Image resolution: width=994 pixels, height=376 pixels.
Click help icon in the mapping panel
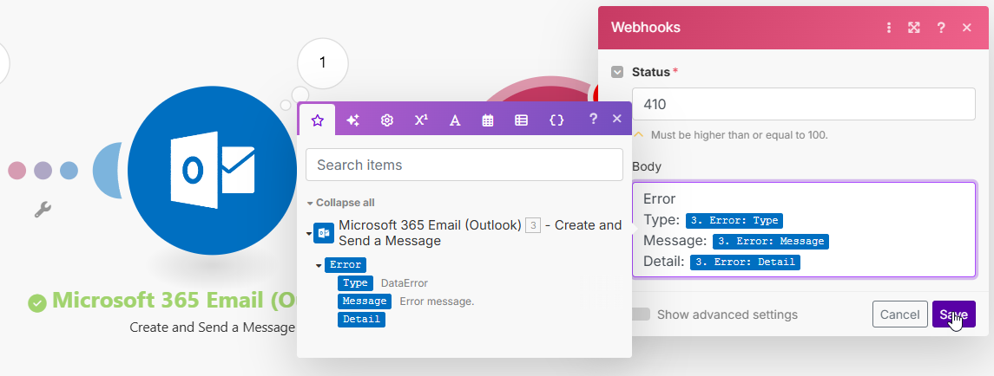(593, 119)
